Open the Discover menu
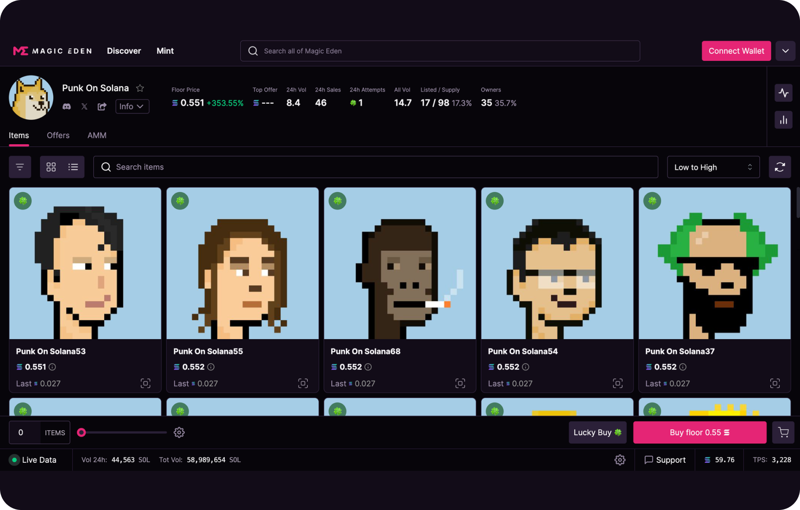The height and width of the screenshot is (510, 800). pos(124,51)
